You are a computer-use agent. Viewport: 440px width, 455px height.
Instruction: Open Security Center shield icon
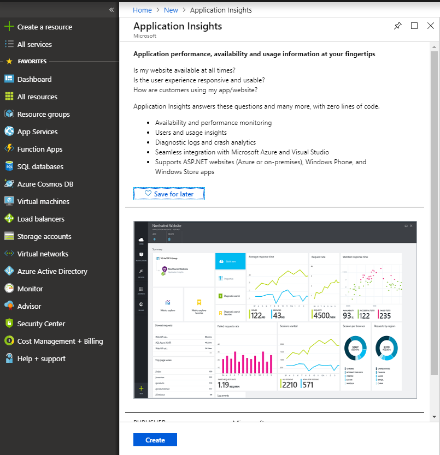(x=9, y=323)
